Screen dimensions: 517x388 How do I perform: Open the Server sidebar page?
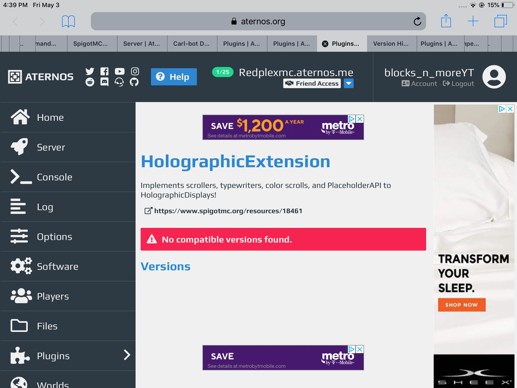pyautogui.click(x=68, y=147)
